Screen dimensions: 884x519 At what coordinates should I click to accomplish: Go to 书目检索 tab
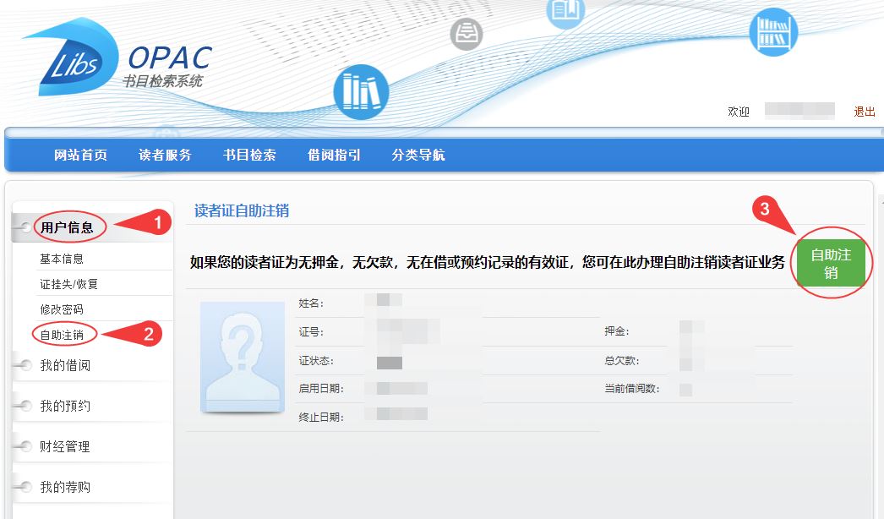pos(249,155)
